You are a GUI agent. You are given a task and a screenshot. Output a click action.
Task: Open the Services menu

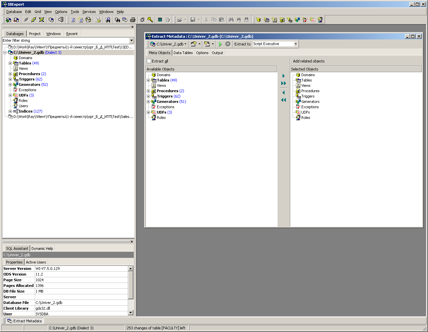89,12
